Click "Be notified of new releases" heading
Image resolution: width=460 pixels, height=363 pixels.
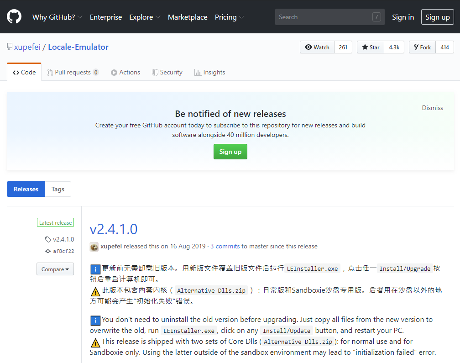[230, 114]
